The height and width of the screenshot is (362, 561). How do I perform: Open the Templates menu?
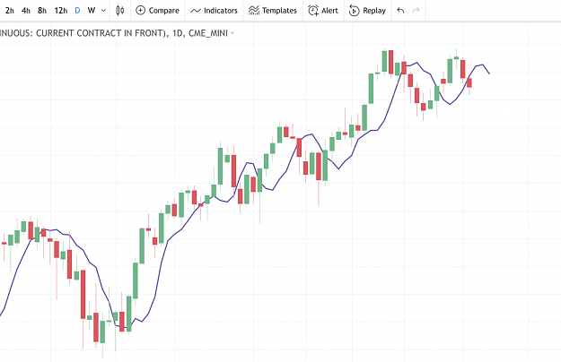click(273, 11)
